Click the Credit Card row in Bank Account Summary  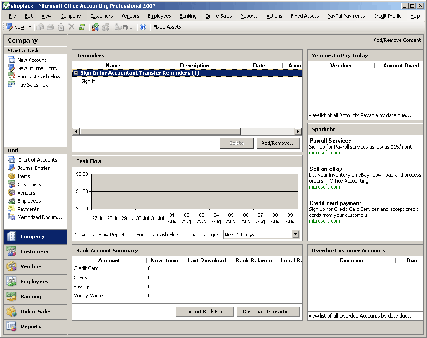pyautogui.click(x=187, y=268)
